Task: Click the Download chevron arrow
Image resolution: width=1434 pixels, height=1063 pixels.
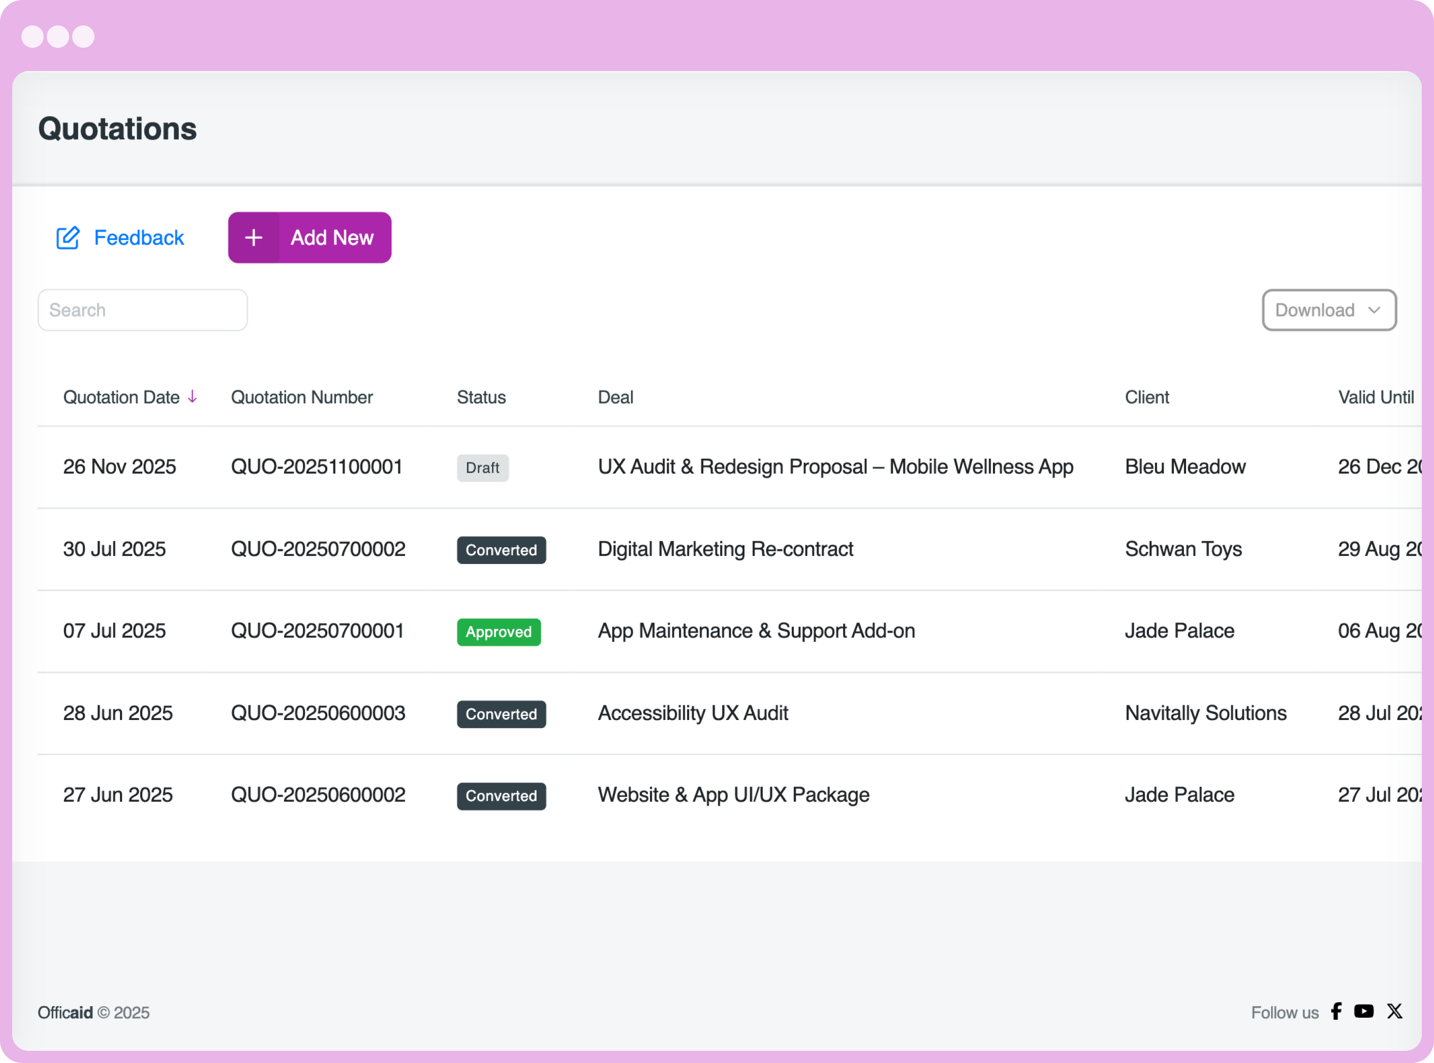Action: (1374, 310)
